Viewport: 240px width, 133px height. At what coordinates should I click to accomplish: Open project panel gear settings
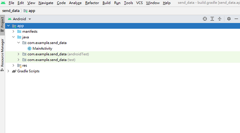(229, 19)
